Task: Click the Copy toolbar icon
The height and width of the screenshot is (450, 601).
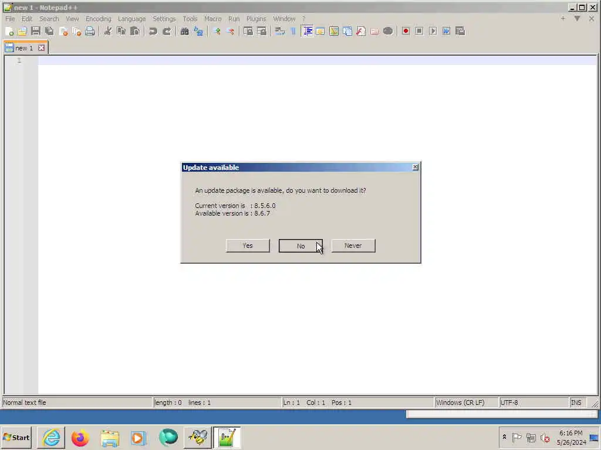Action: 121,32
